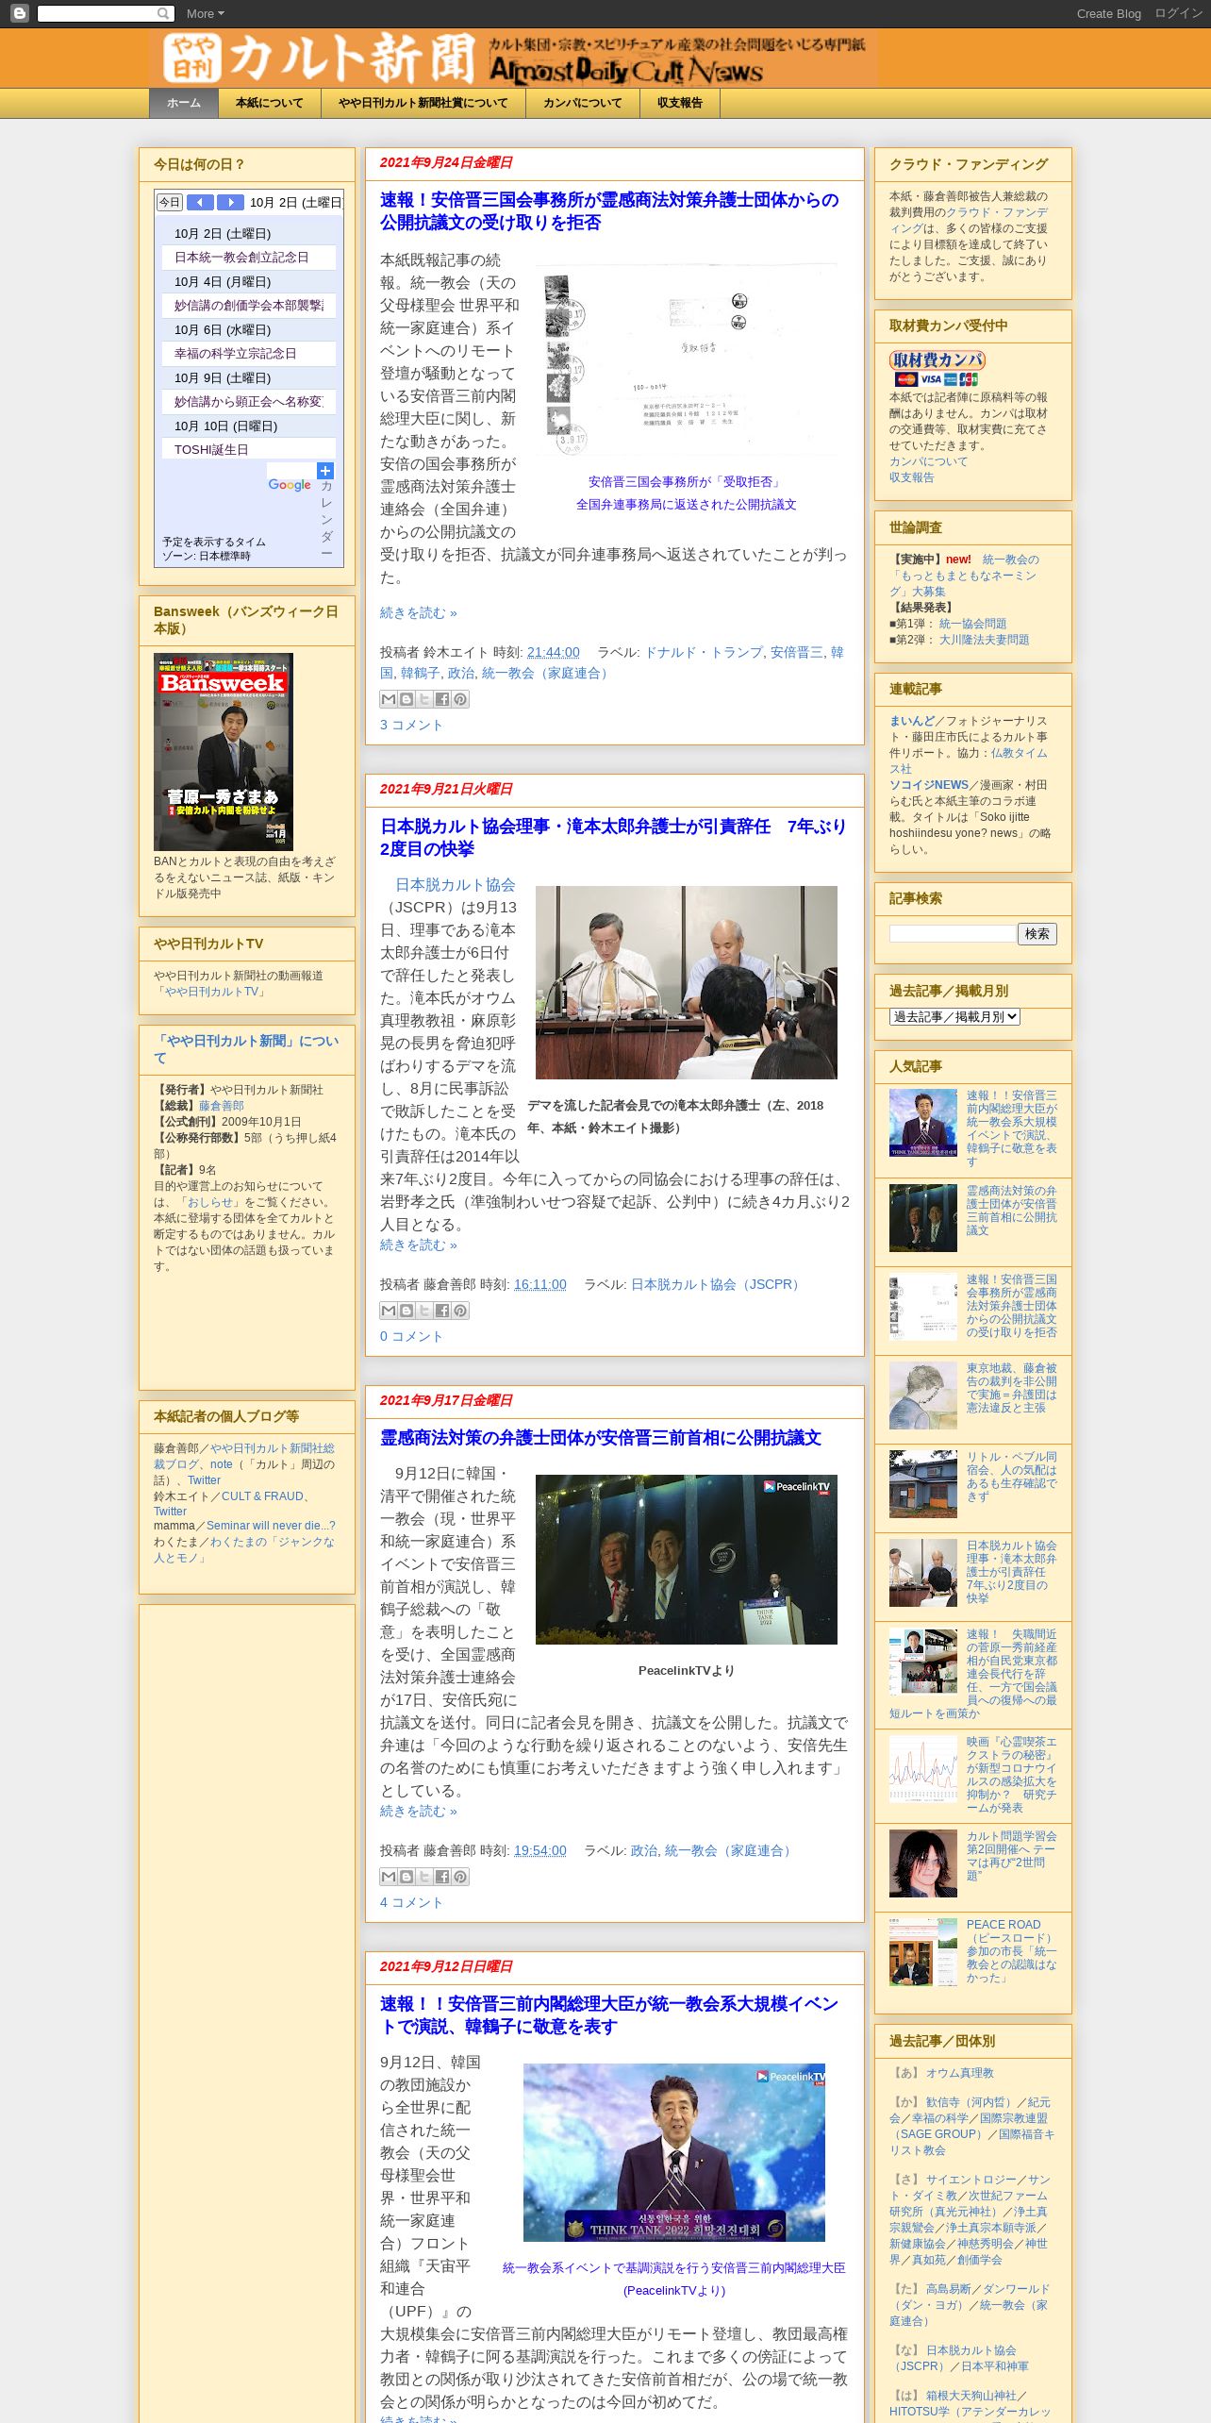Click Create Blog in navbar

pos(1108,13)
